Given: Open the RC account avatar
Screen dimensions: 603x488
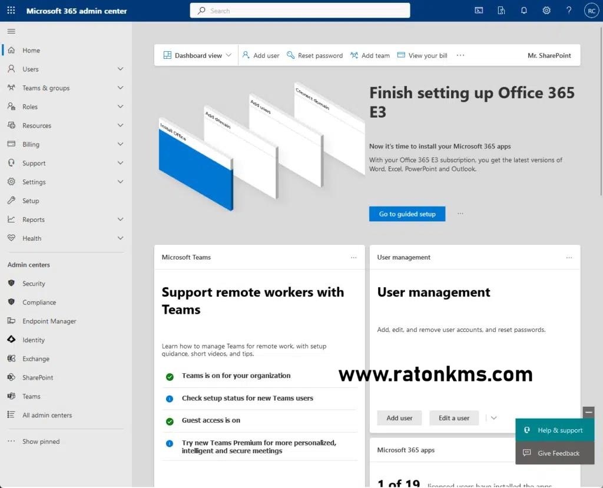Looking at the screenshot, I should coord(591,11).
